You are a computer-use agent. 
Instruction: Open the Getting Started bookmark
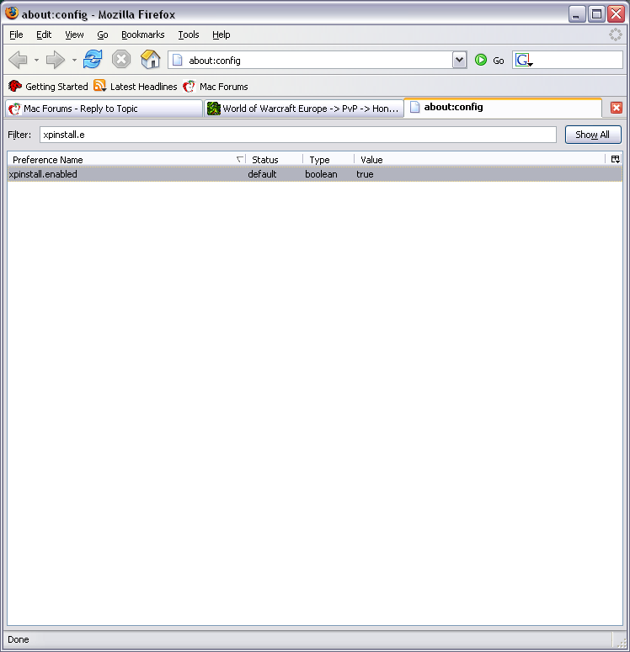pos(48,86)
